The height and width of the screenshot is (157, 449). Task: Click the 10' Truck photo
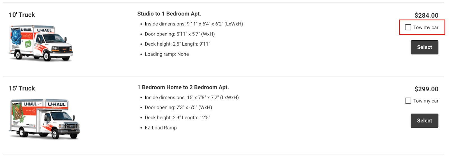[x=41, y=43]
